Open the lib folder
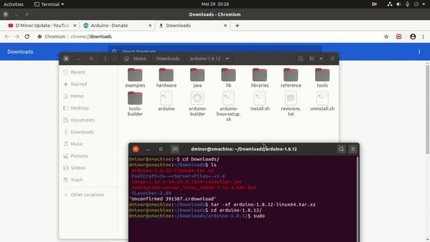The image size is (430, 242). pyautogui.click(x=228, y=78)
